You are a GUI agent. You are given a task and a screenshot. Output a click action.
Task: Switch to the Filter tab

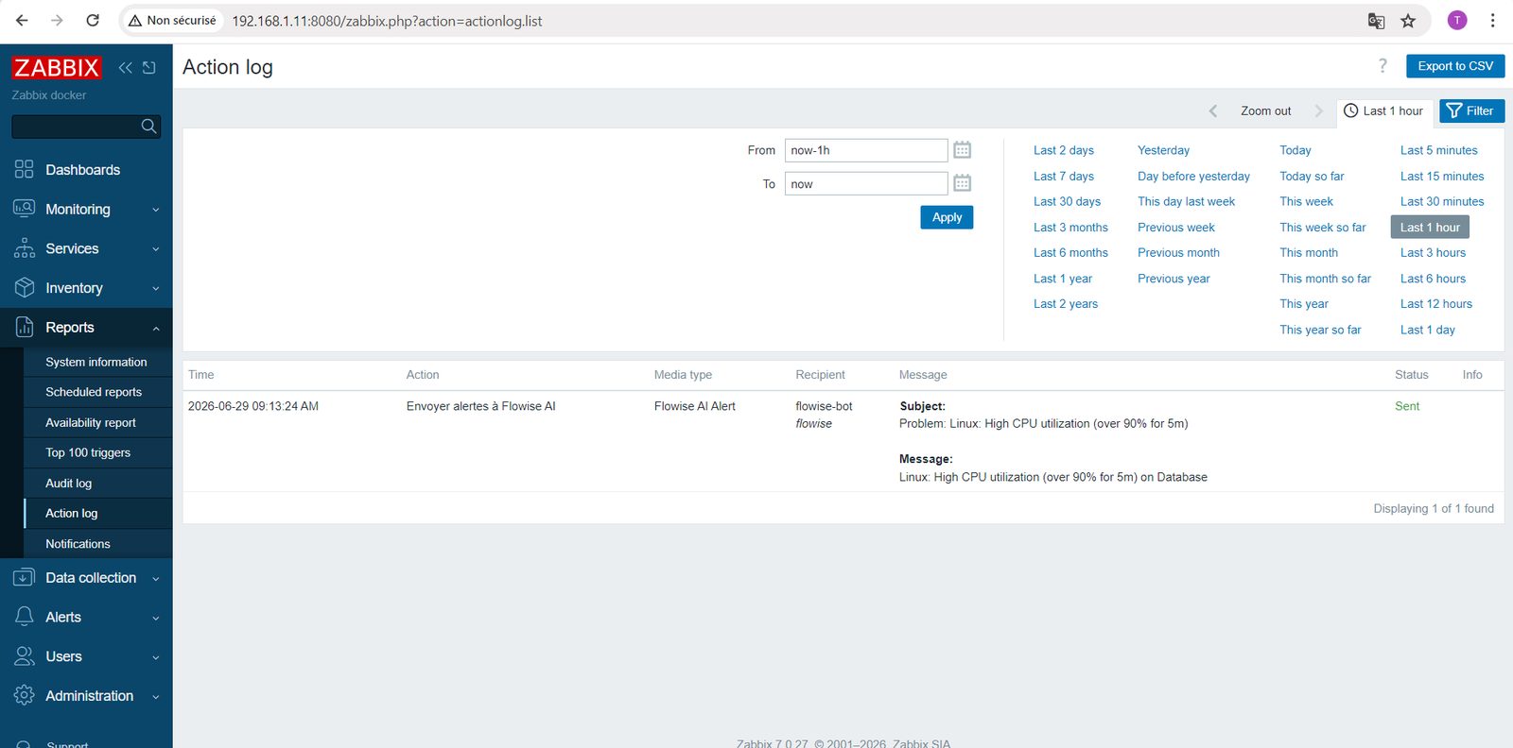[x=1471, y=110]
